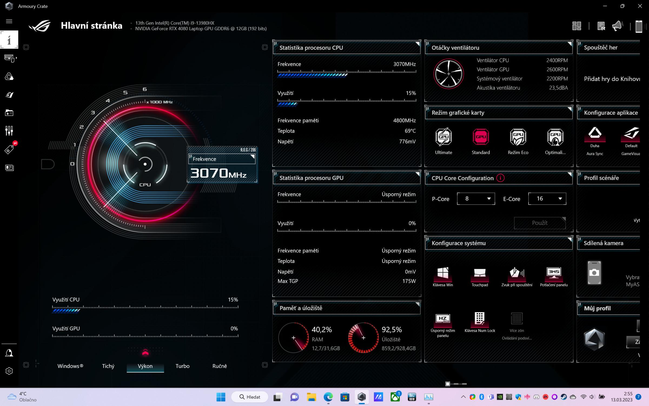Open the edit widgets list icon
This screenshot has width=649, height=406.
click(x=601, y=26)
